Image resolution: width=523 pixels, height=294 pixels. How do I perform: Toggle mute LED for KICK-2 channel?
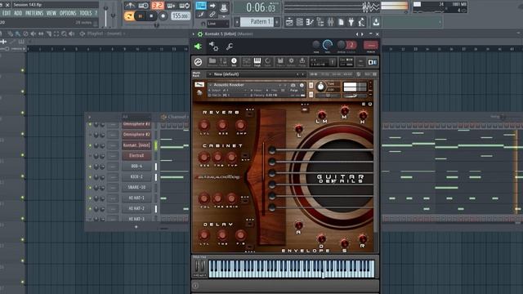(90, 177)
